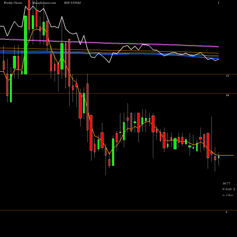Select the price axis label 15
Image resolution: width=237 pixels, height=237 pixels.
228,76
